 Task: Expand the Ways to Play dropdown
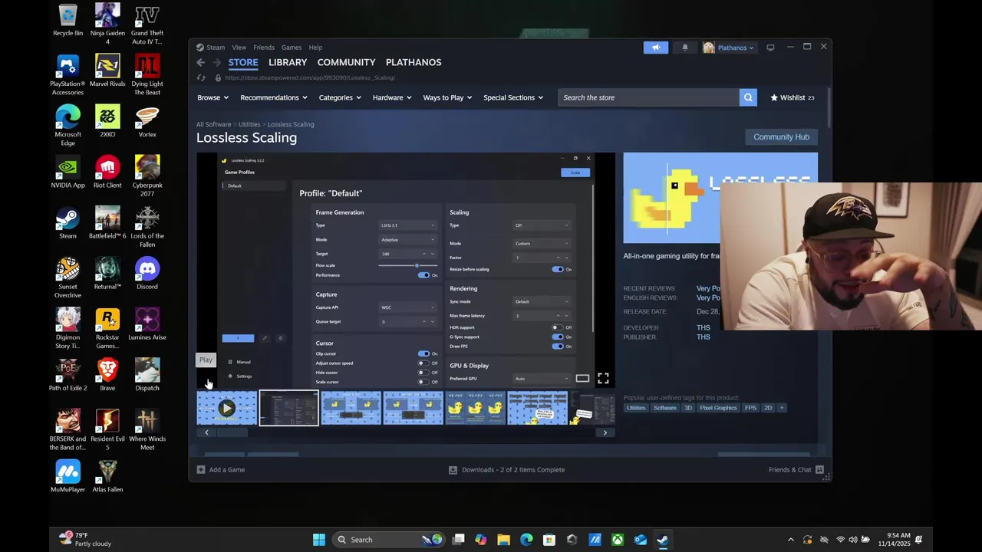[448, 97]
